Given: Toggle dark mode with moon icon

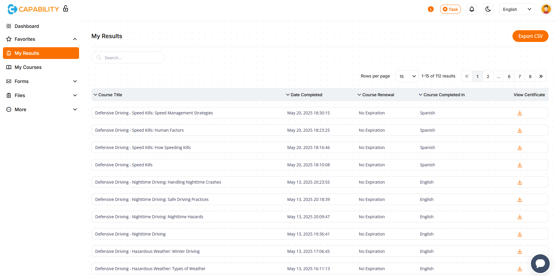Looking at the screenshot, I should (x=488, y=9).
